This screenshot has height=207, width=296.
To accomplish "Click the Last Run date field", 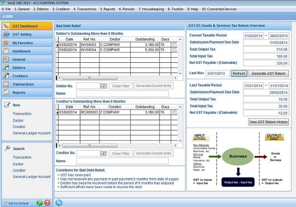I will (x=218, y=73).
